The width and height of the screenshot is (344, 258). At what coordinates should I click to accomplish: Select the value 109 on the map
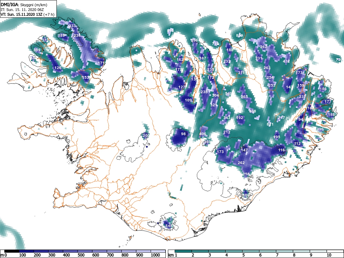pos(188,100)
